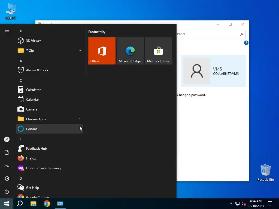
Task: Click the 'C' letter group header
Action: pyautogui.click(x=21, y=80)
